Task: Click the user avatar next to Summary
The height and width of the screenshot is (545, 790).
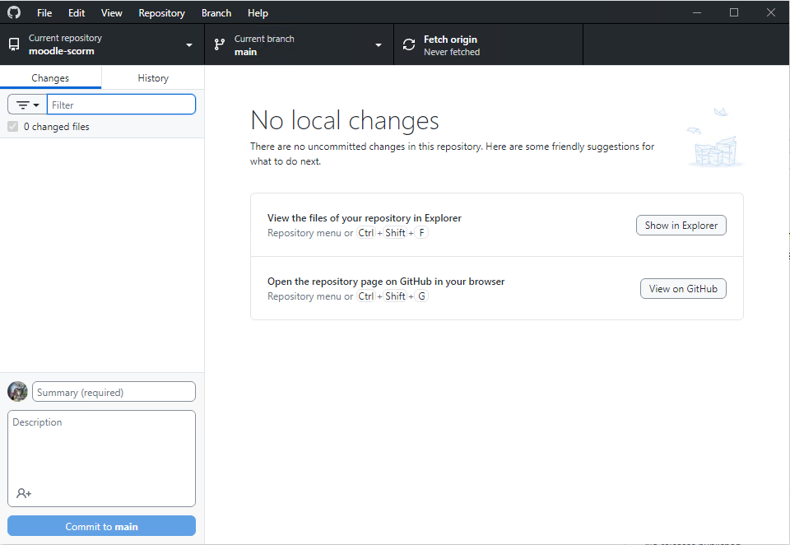Action: (17, 392)
